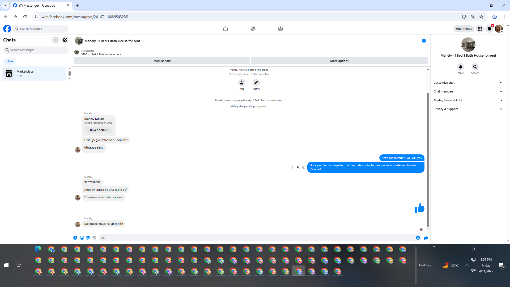Viewport: 510px width, 287px height.
Task: Expand Privacy & support section
Action: (x=468, y=109)
